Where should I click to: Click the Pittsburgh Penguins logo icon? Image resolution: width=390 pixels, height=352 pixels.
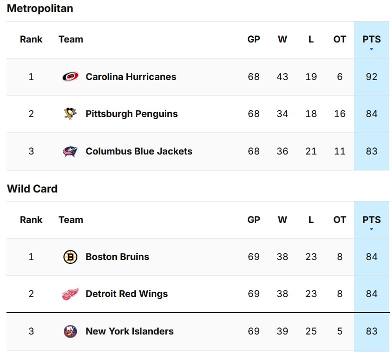[70, 114]
